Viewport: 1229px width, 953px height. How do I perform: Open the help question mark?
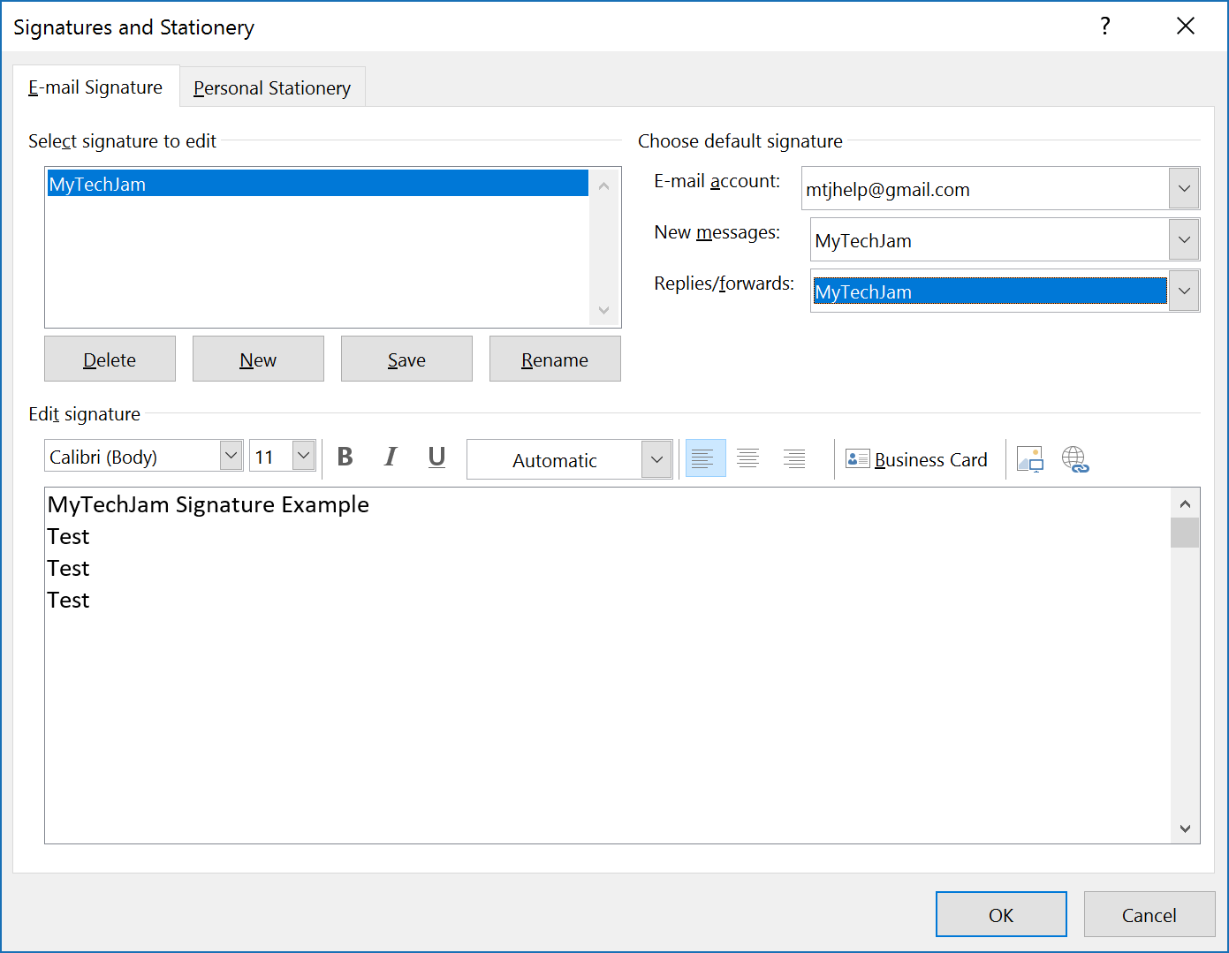pyautogui.click(x=1105, y=26)
